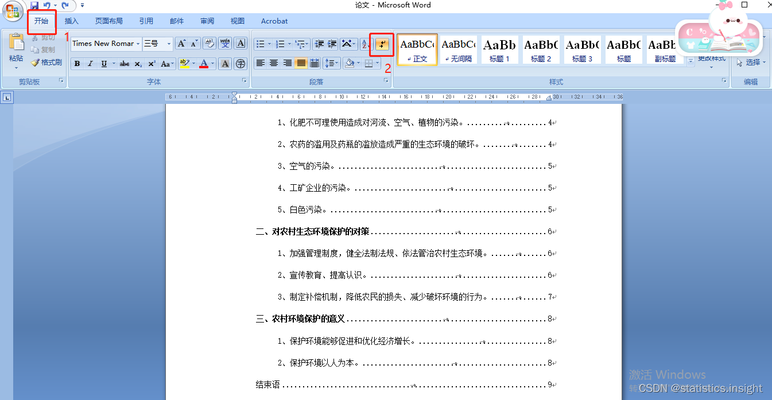The width and height of the screenshot is (772, 400).
Task: Shrink font size button
Action: [194, 44]
